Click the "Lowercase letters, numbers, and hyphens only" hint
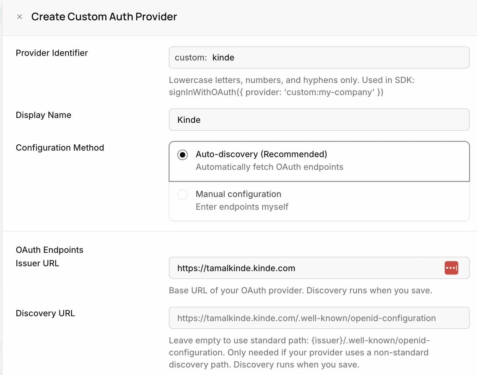The image size is (477, 375). (x=292, y=86)
